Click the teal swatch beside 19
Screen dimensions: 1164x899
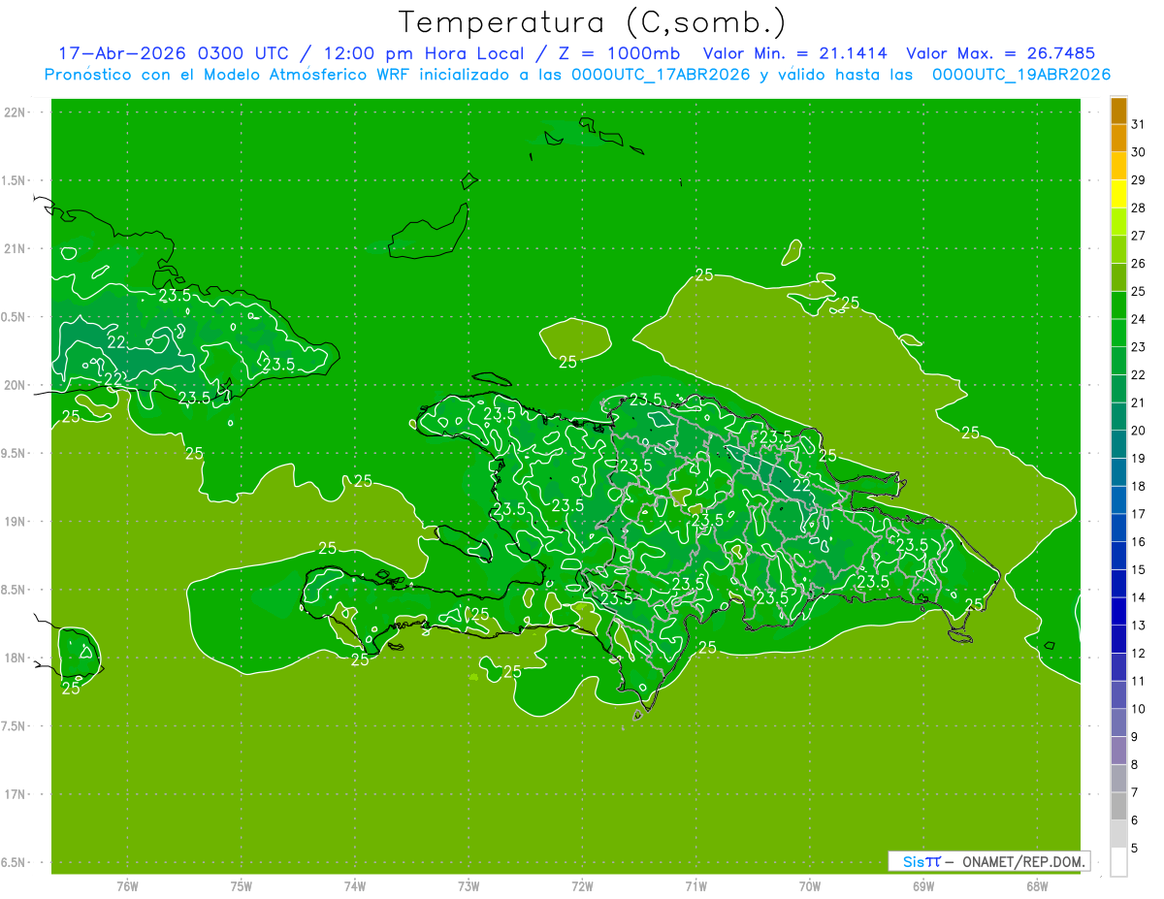click(1118, 445)
